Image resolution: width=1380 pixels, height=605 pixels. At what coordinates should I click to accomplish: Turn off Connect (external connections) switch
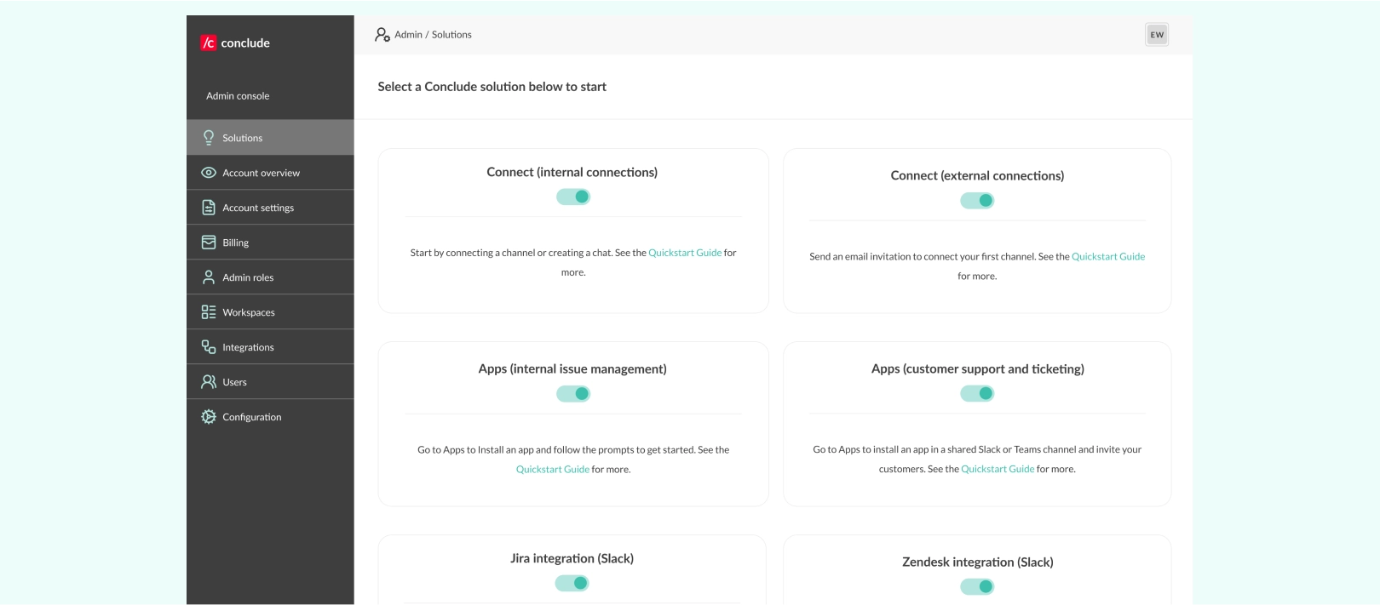tap(977, 201)
